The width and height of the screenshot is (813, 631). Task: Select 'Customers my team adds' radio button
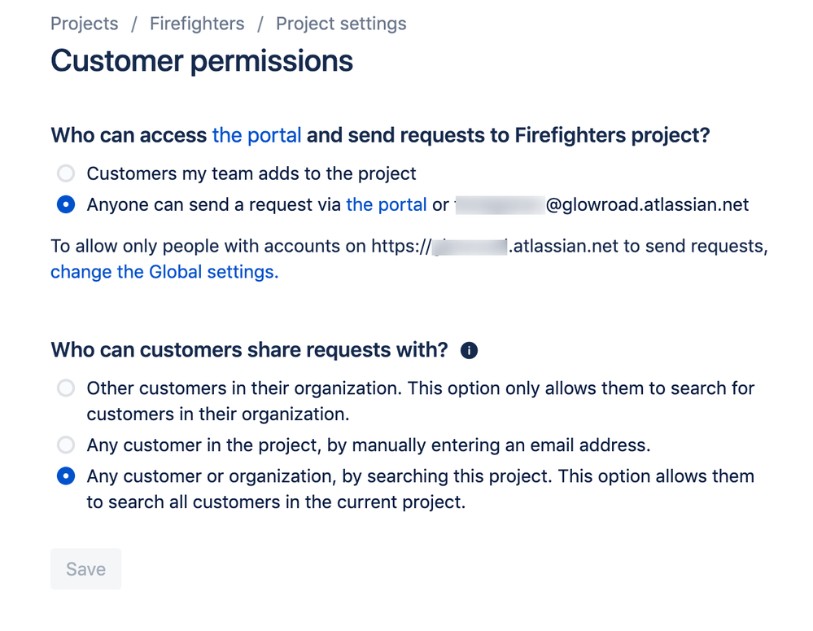65,173
